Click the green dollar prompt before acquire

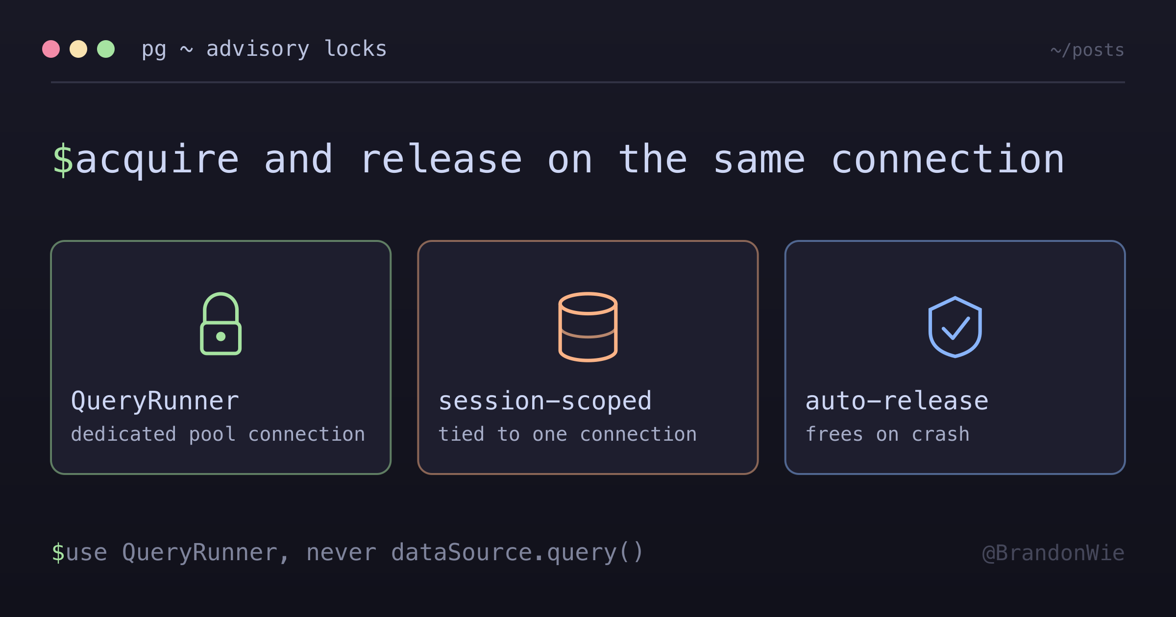tap(63, 160)
